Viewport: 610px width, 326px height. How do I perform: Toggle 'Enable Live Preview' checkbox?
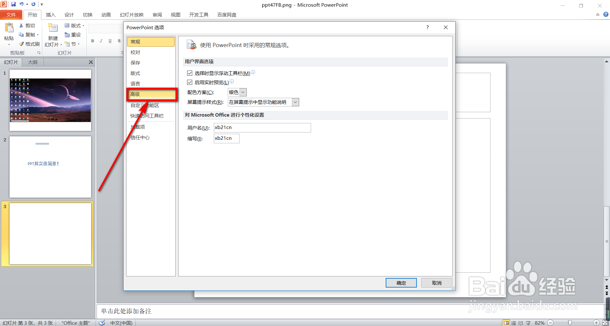190,82
